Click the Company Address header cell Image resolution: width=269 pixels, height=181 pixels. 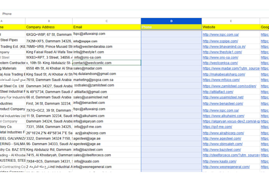click(x=49, y=27)
